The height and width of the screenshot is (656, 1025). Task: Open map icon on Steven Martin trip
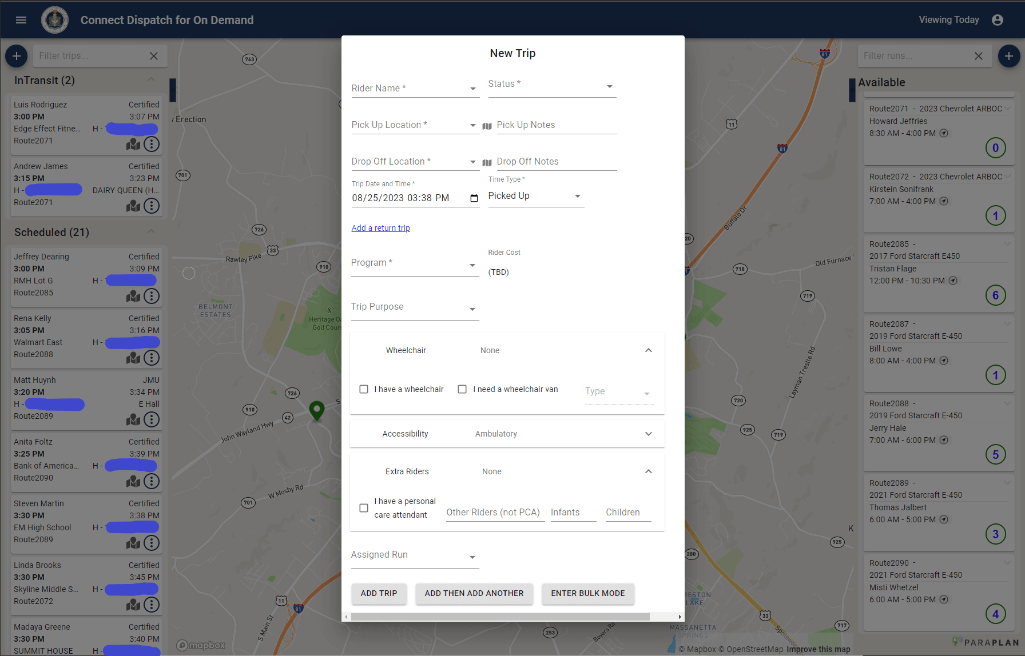133,543
